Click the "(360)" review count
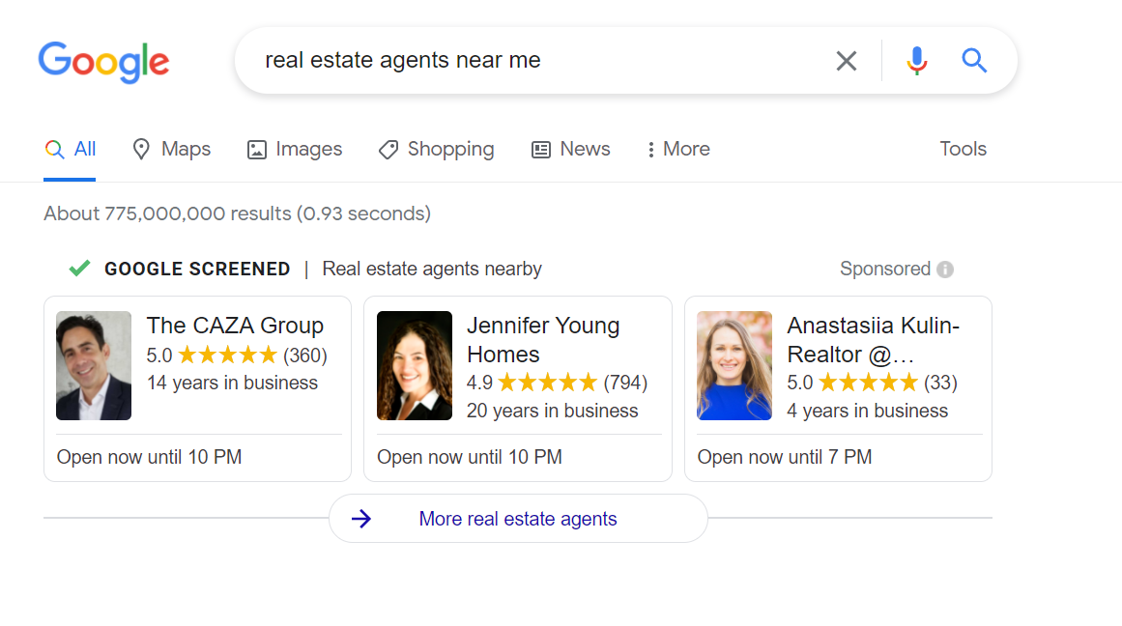The width and height of the screenshot is (1122, 626). coord(304,356)
